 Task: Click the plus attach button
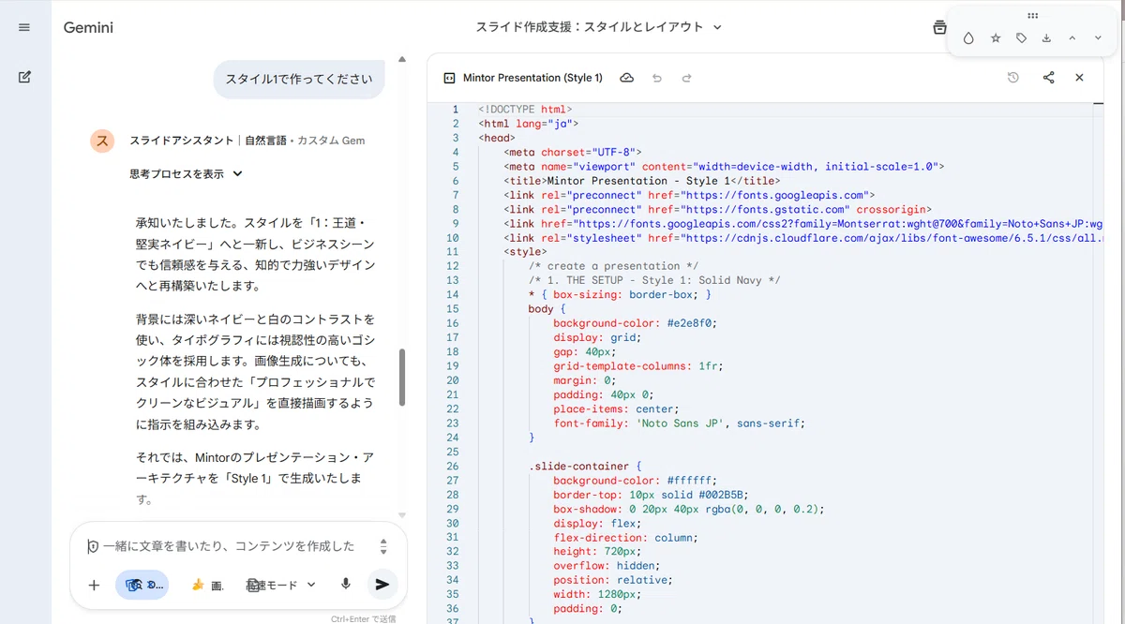94,585
